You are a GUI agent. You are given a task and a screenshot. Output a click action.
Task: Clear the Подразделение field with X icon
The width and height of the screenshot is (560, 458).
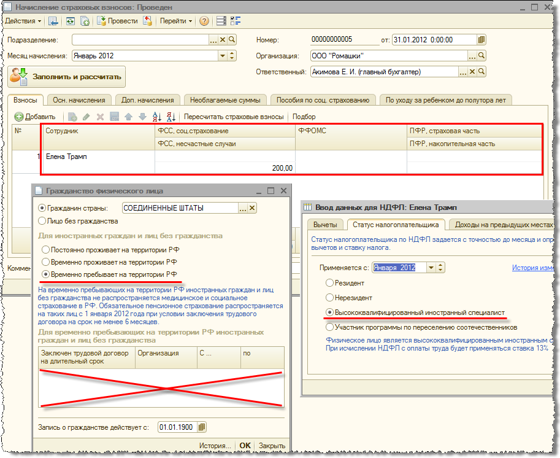click(223, 40)
